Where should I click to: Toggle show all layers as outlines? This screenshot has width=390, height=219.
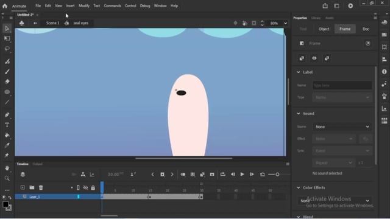pyautogui.click(x=78, y=188)
